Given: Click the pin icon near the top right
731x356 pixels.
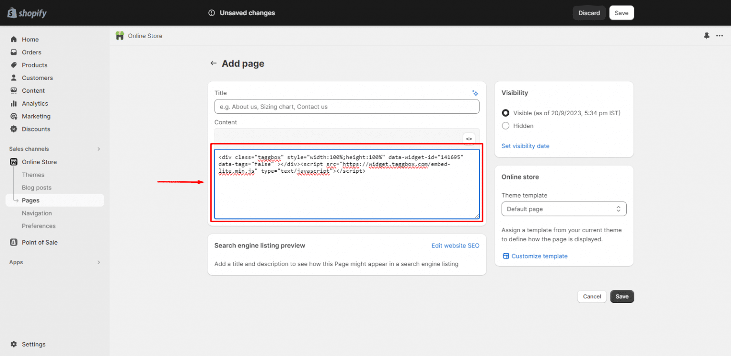Looking at the screenshot, I should tap(706, 36).
